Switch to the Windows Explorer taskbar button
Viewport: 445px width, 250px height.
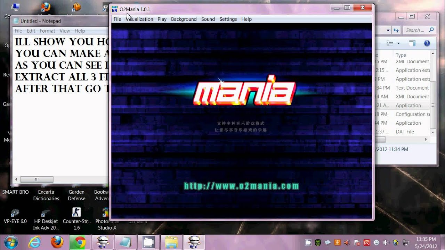pos(171,242)
